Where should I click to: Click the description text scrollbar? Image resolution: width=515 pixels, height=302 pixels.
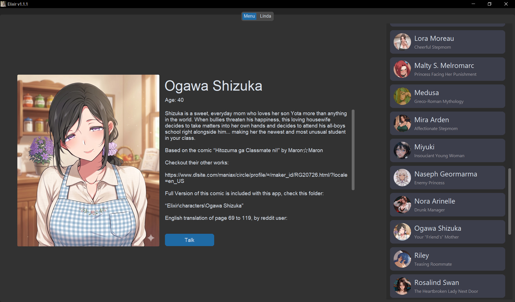[x=353, y=150]
